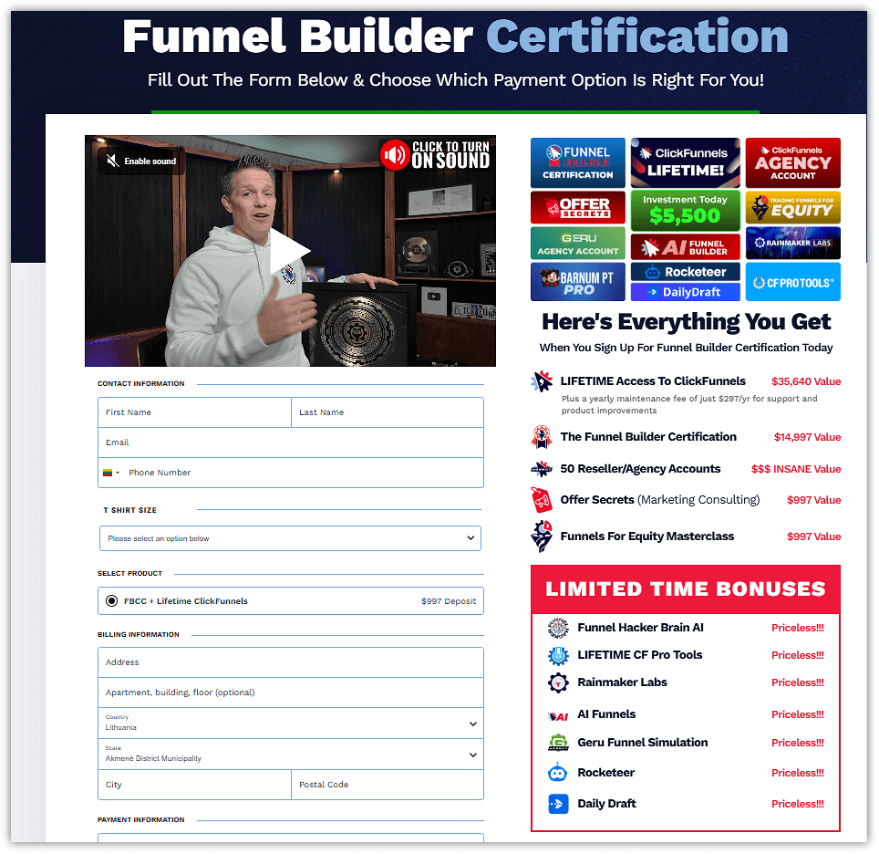This screenshot has width=879, height=854.
Task: Click the AI Funnels bonus icon
Action: [558, 716]
